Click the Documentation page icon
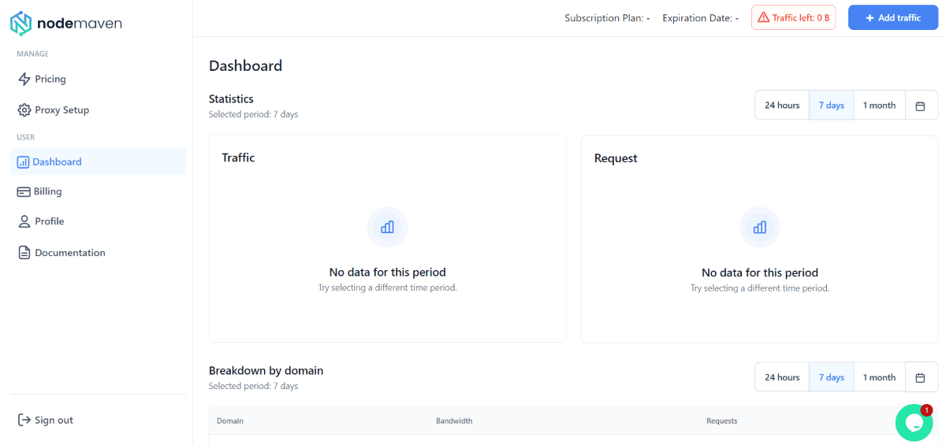946x445 pixels. click(24, 253)
